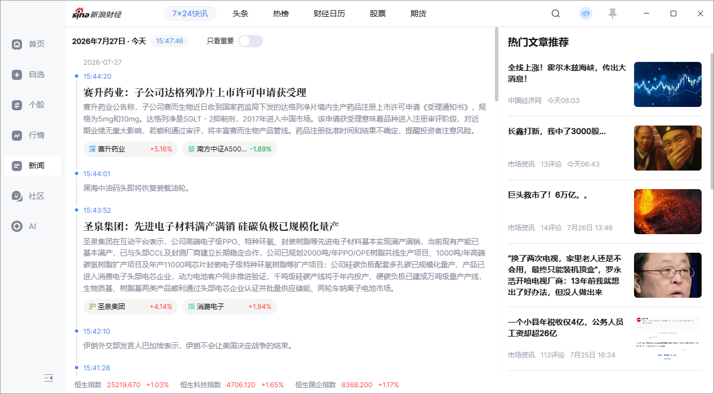Click the news feed vertical scrollbar
Screen dimensions: 714x394
497,65
